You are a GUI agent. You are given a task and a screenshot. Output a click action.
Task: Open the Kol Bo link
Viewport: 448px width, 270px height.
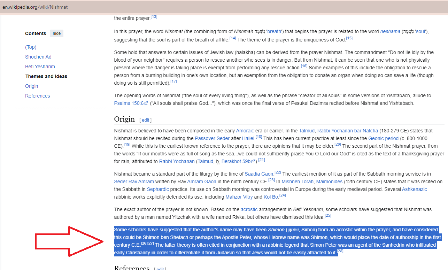pyautogui.click(x=271, y=197)
